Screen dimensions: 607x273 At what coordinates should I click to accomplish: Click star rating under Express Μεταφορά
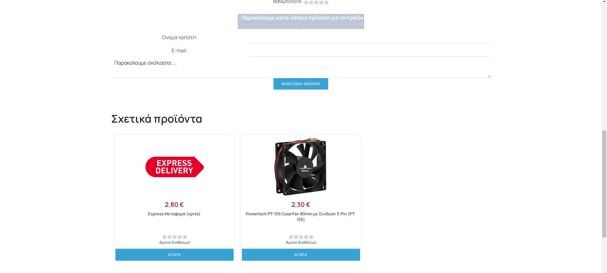175,237
